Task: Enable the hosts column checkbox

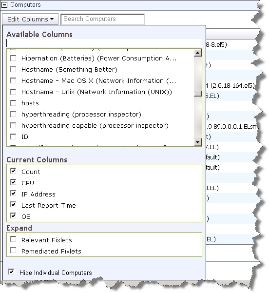Action: click(13, 103)
